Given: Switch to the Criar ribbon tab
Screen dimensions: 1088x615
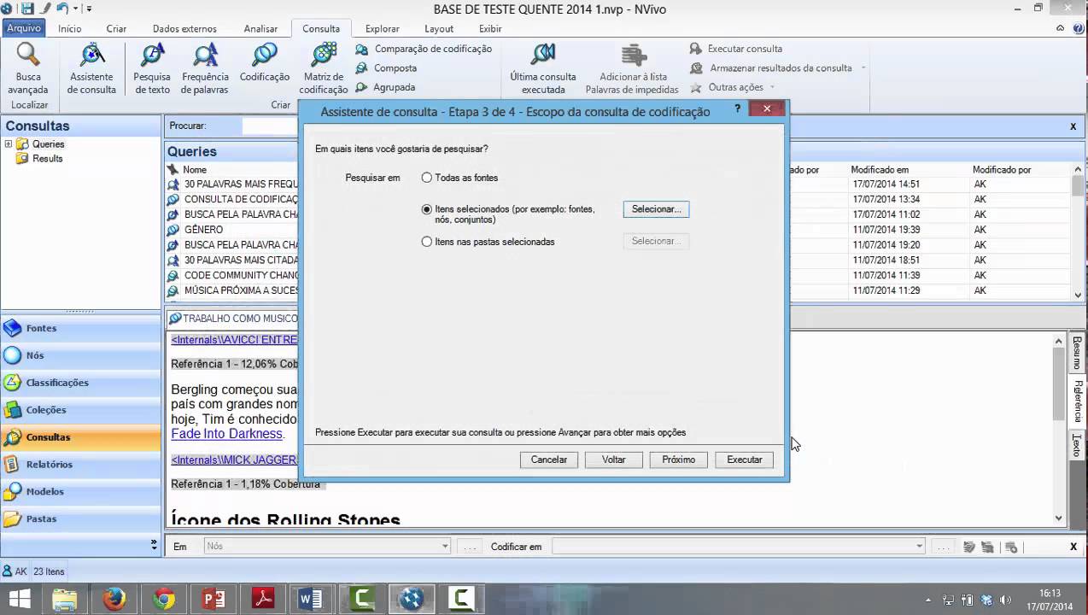Looking at the screenshot, I should tap(116, 28).
